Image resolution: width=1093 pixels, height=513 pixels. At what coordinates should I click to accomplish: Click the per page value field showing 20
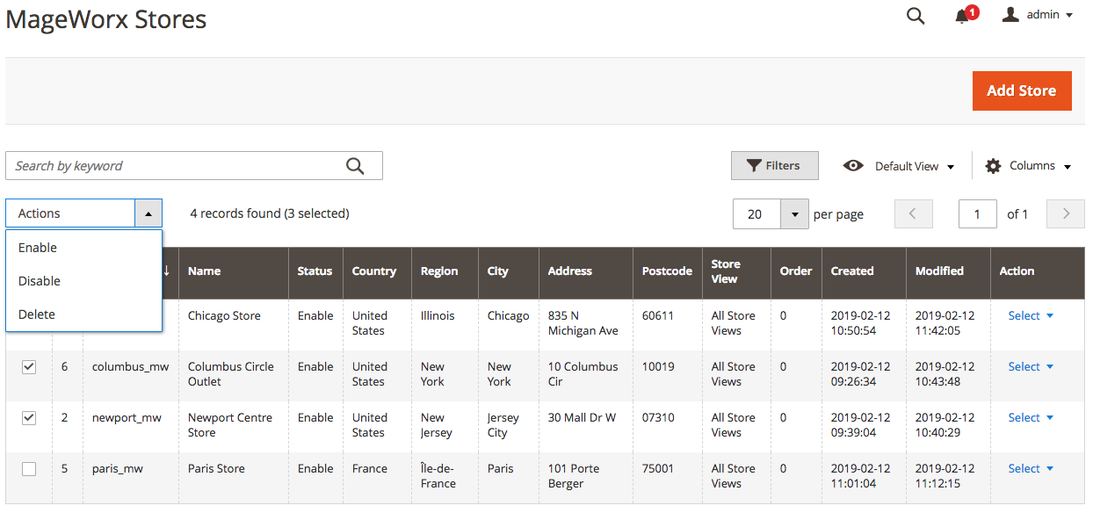756,213
